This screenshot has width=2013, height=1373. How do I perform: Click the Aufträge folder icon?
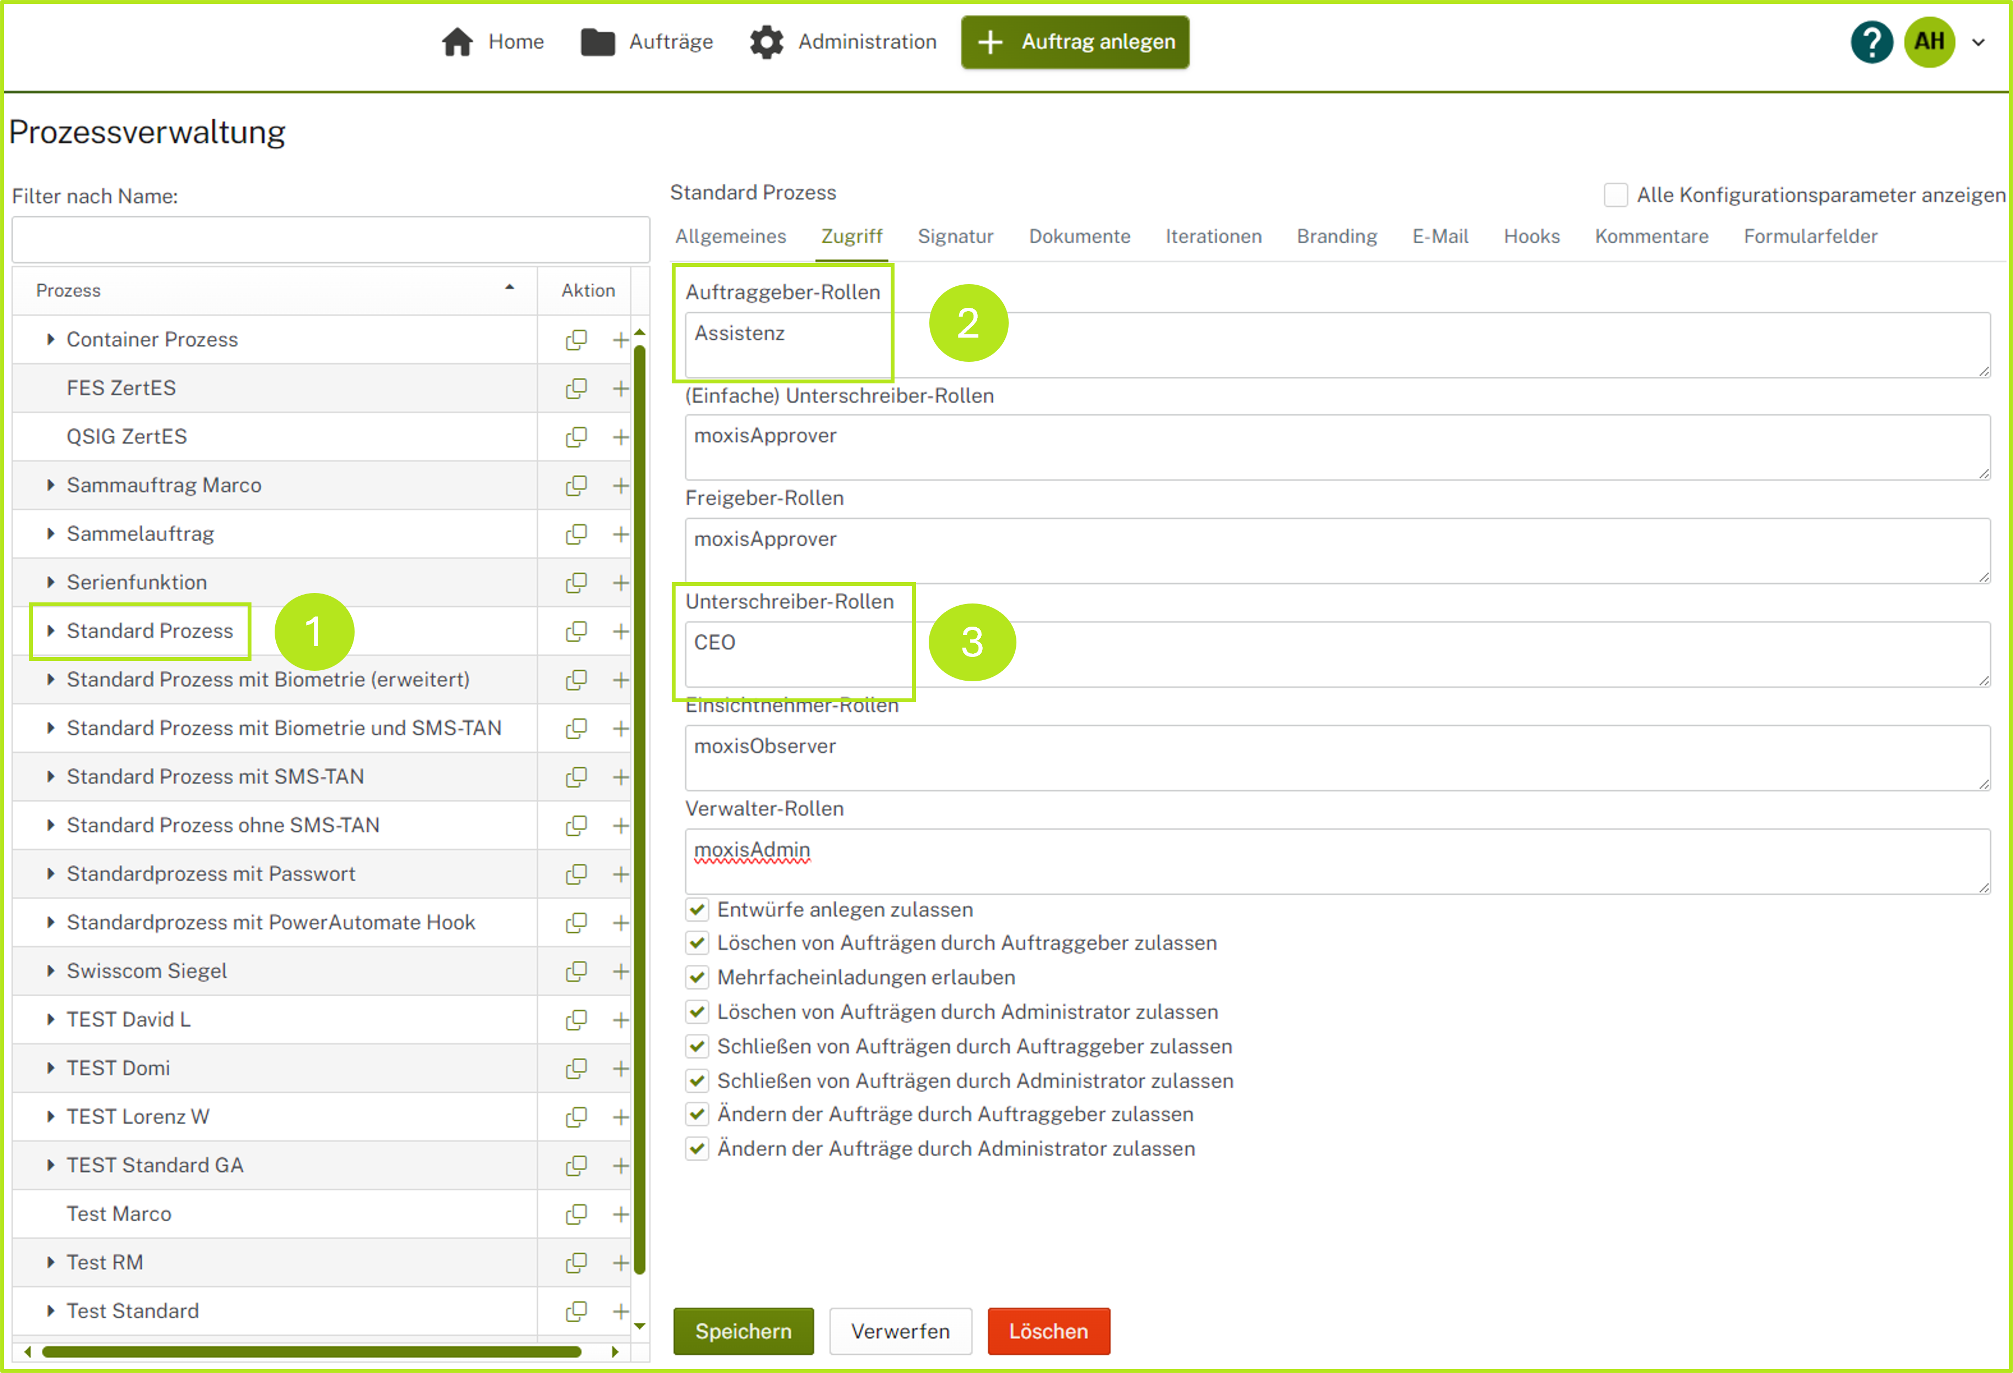[x=597, y=41]
